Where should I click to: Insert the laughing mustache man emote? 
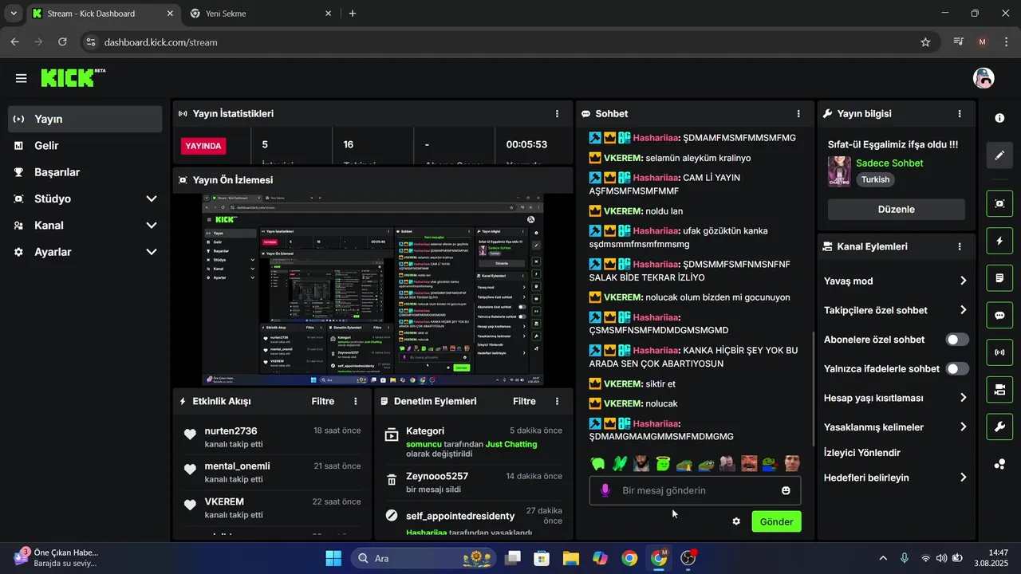click(x=748, y=463)
